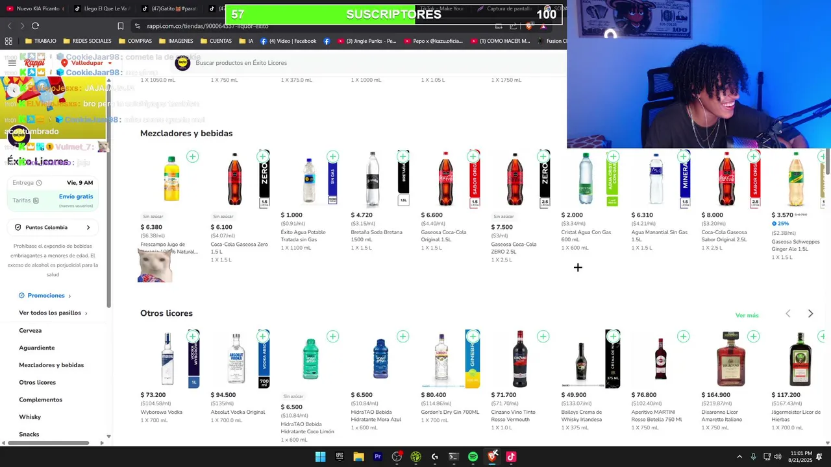Bookmark this page in address bar

pyautogui.click(x=120, y=26)
